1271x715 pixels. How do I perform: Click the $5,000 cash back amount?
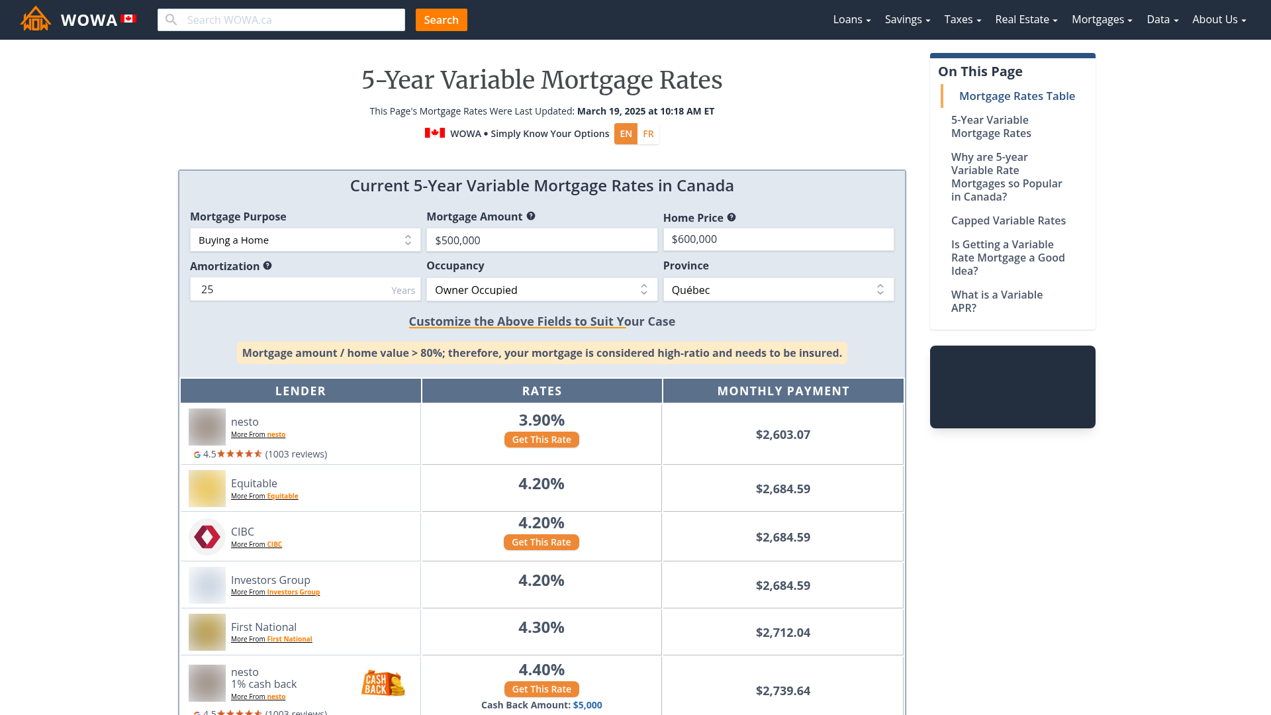point(588,705)
